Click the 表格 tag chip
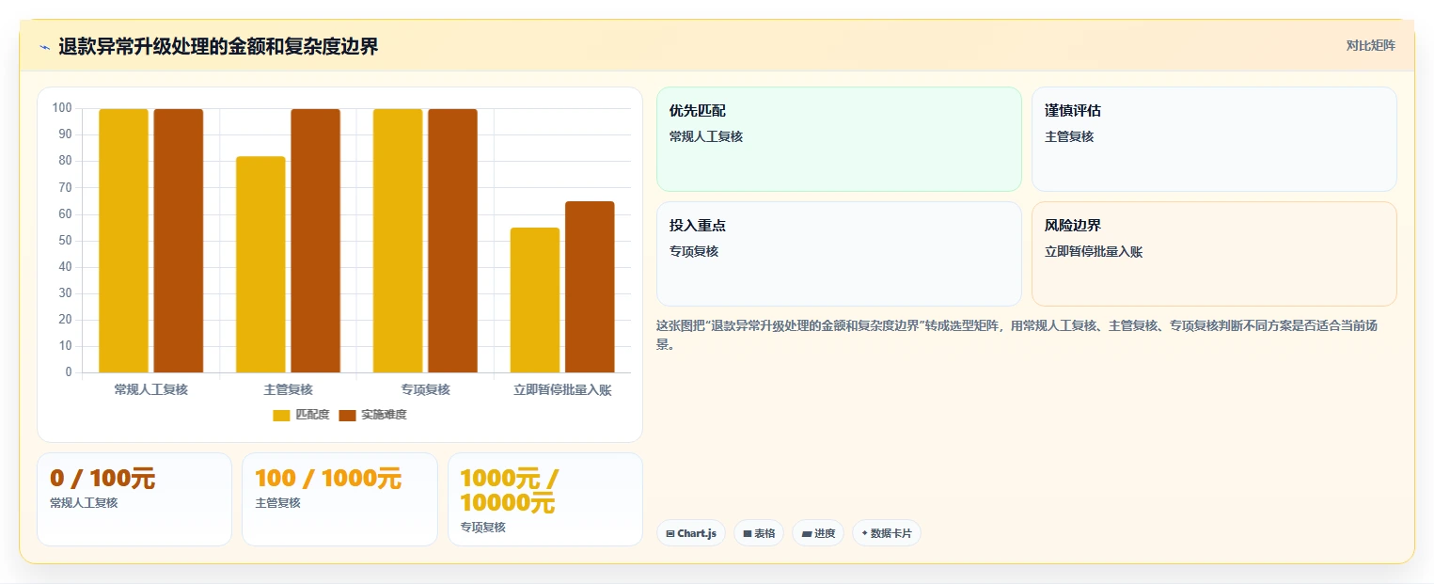This screenshot has height=584, width=1434. coord(759,533)
